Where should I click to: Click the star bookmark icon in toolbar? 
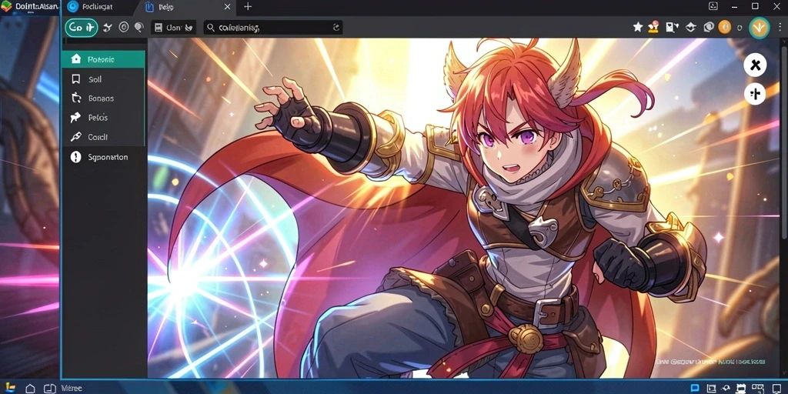[638, 27]
